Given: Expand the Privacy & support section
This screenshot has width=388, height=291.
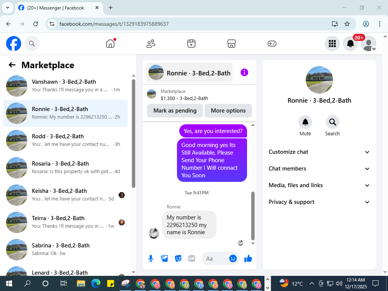Looking at the screenshot, I should pos(319,202).
